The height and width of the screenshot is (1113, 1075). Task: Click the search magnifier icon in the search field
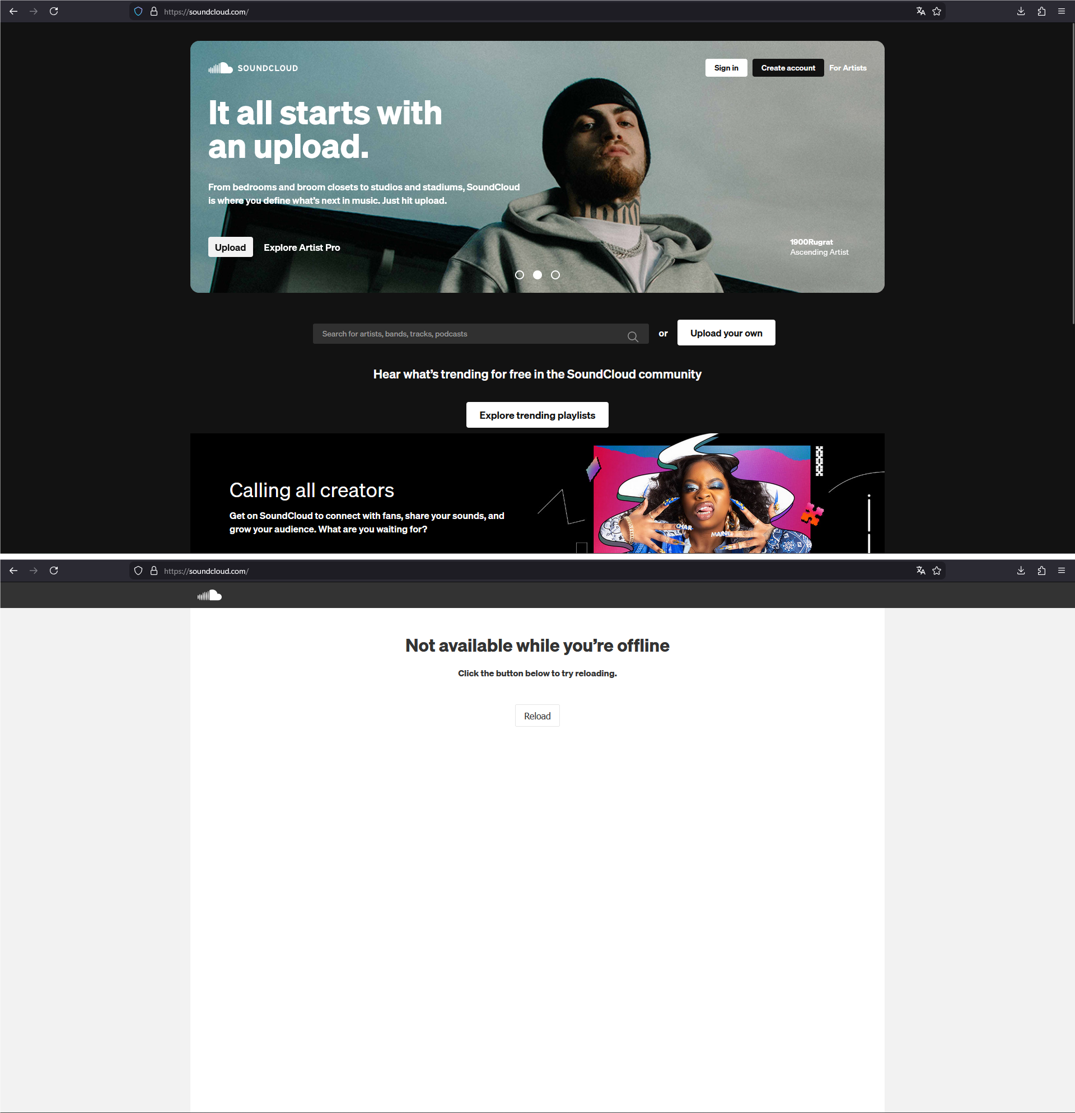pos(633,336)
